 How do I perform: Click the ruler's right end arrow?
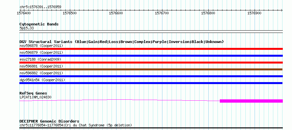click(x=282, y=10)
